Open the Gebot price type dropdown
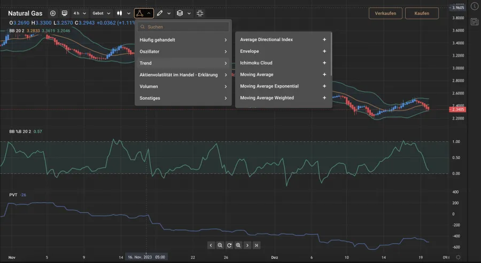This screenshot has width=481, height=263. click(102, 13)
